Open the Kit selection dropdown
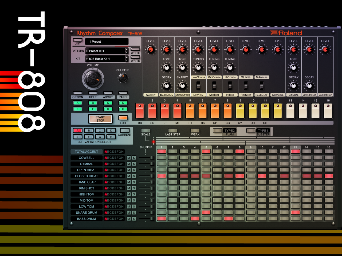Screen dimensions: 342x256 pyautogui.click(x=105, y=59)
